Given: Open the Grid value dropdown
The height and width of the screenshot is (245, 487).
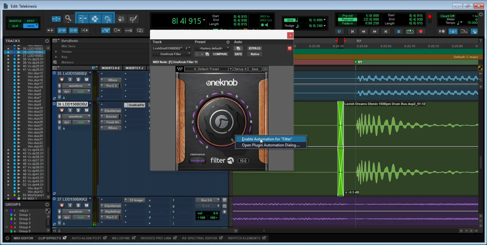Looking at the screenshot, I should 324,20.
